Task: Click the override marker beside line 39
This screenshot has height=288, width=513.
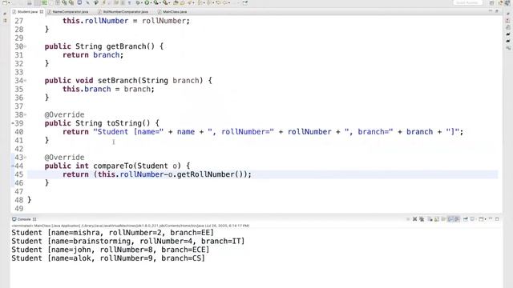Action: [13, 123]
